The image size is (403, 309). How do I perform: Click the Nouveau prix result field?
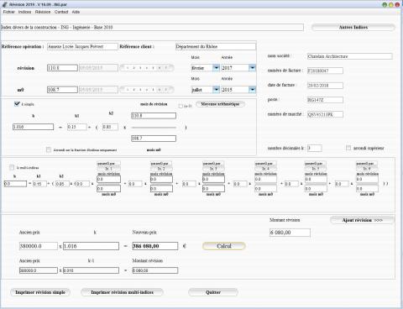155,246
